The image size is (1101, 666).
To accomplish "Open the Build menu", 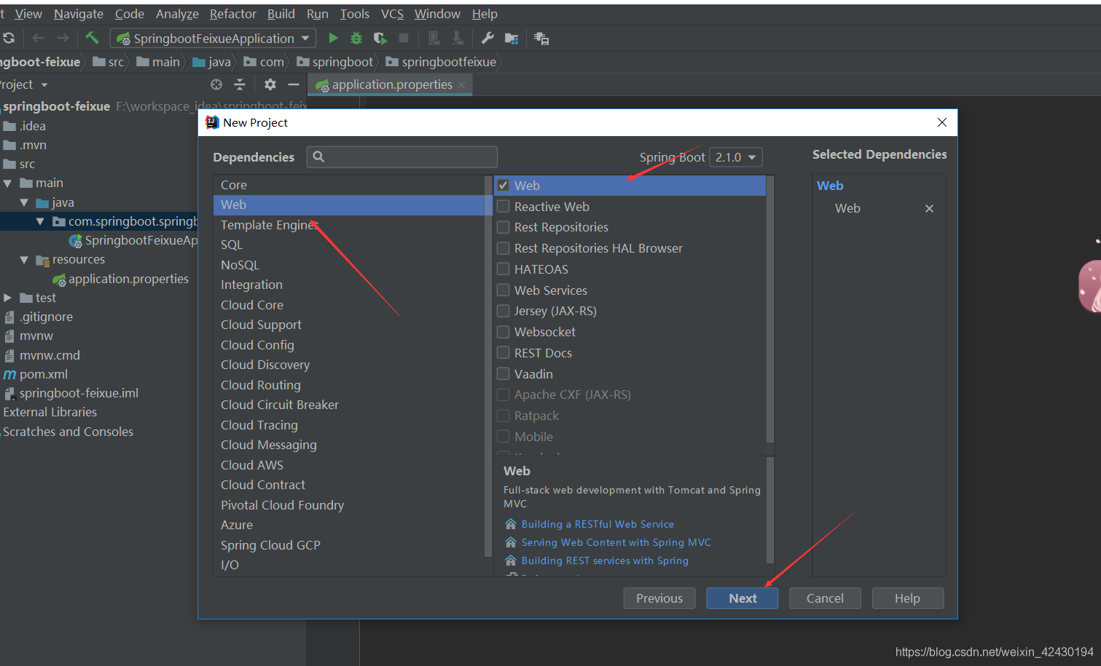I will pos(281,14).
